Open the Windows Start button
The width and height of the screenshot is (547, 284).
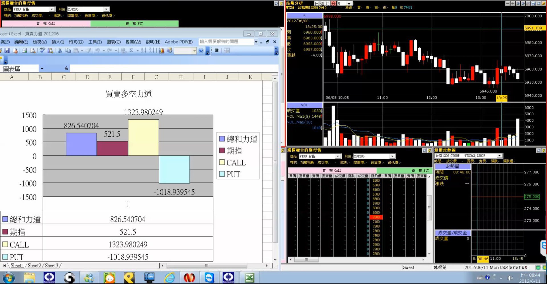[x=9, y=278]
